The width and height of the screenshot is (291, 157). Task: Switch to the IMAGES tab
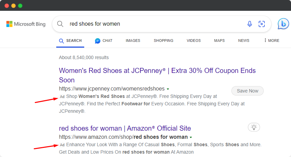133,41
